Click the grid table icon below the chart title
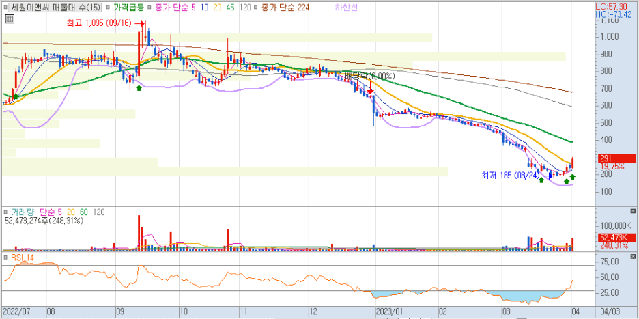 8,19
